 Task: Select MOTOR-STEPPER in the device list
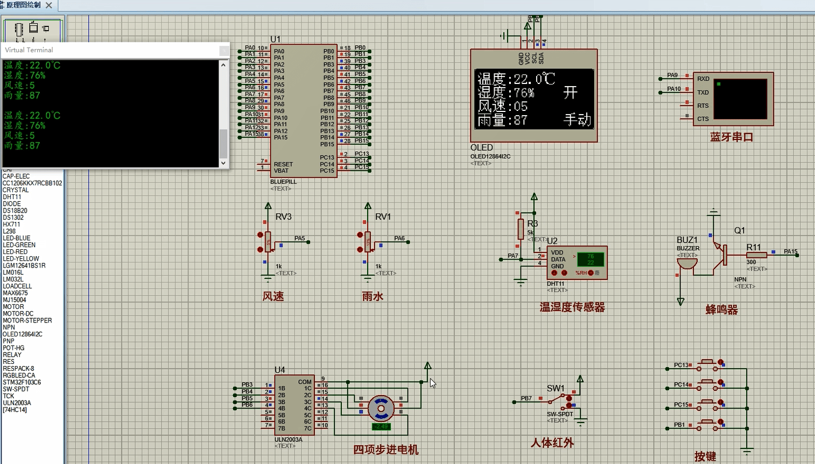27,320
